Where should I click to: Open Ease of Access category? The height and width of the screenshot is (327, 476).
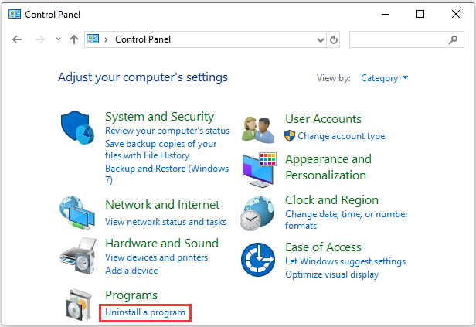coord(323,247)
